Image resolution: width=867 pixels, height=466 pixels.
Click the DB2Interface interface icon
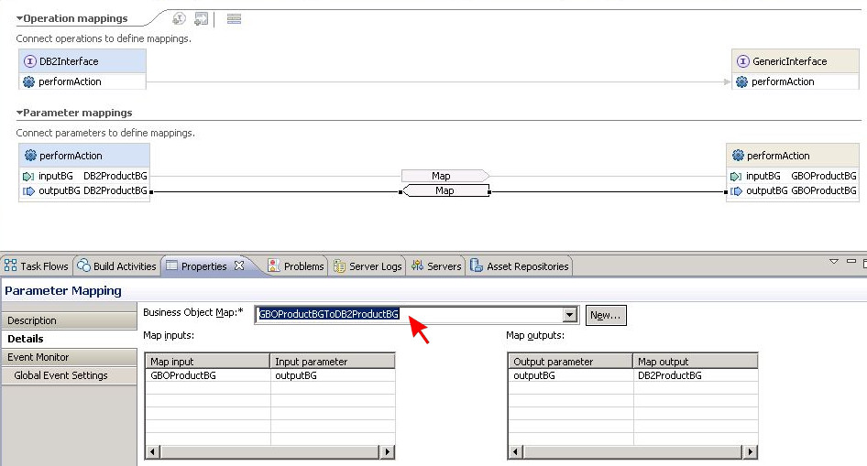(x=30, y=61)
